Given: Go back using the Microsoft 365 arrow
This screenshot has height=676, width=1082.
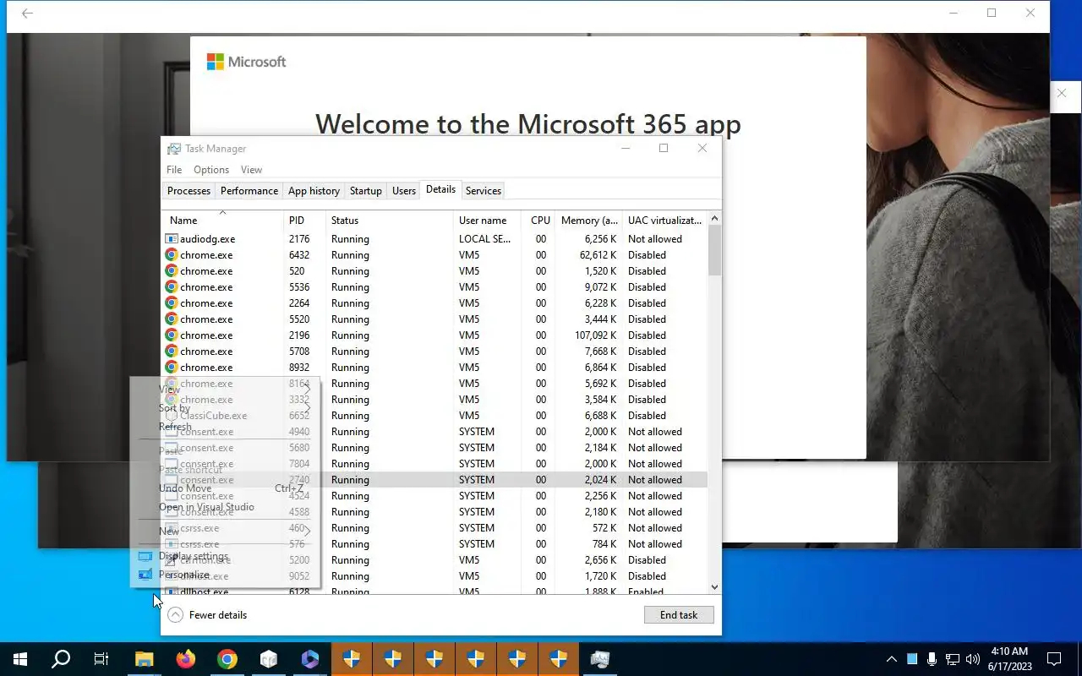Looking at the screenshot, I should pos(27,14).
